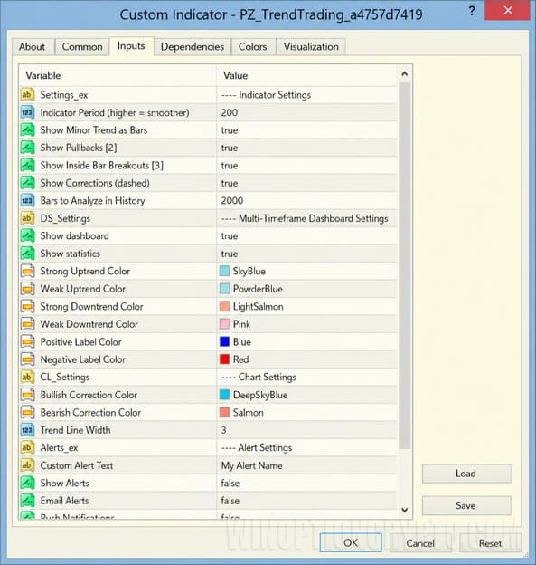The width and height of the screenshot is (536, 565).
Task: Click the Pink swatch for Weak Downtrend Color
Action: 224,324
